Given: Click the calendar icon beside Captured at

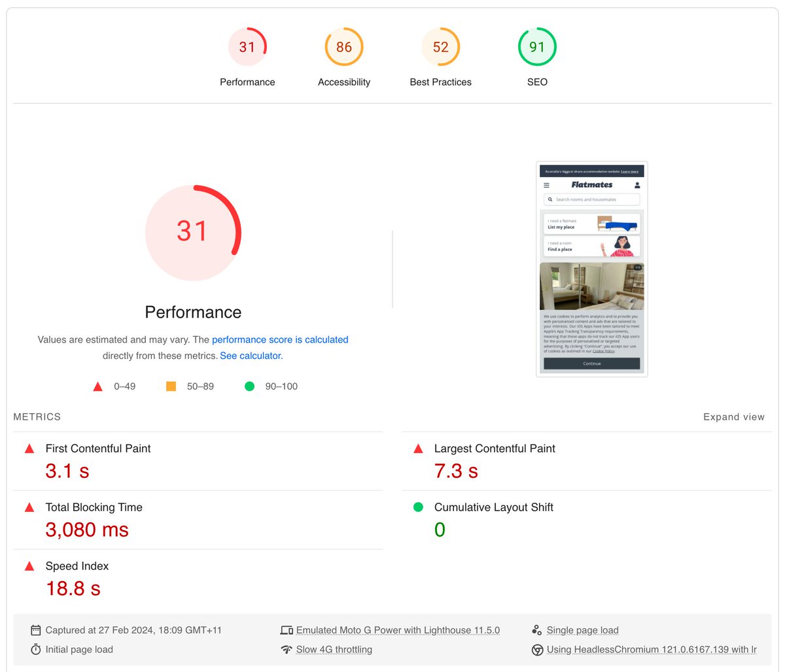Looking at the screenshot, I should [x=36, y=630].
